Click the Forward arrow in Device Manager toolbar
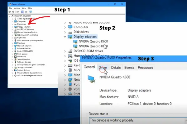This screenshot has width=187, height=124. (x=13, y=12)
